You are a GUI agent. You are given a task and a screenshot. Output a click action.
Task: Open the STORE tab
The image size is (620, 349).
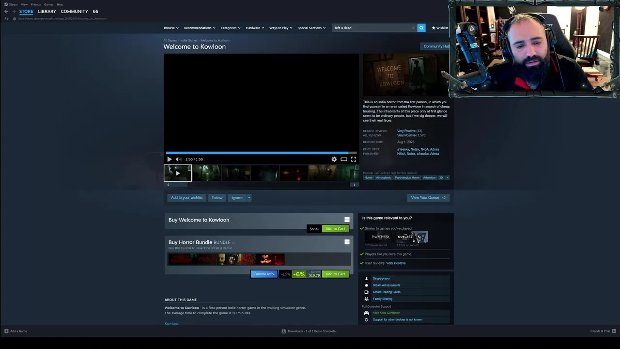[26, 11]
